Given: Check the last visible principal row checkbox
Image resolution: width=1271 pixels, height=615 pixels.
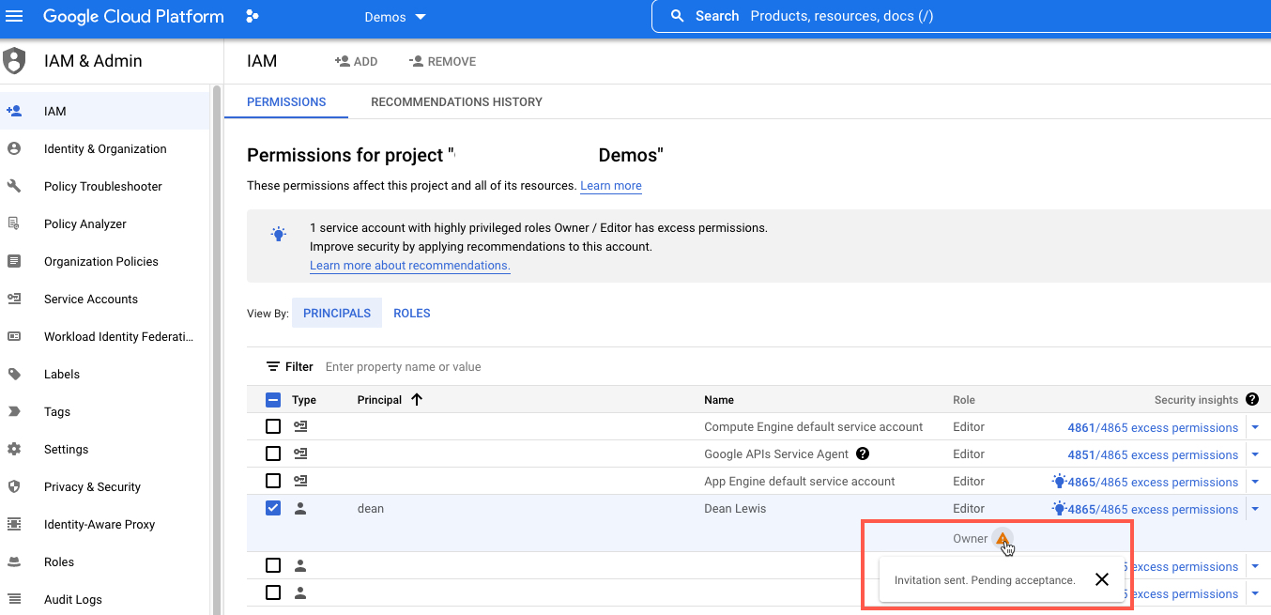Looking at the screenshot, I should [x=273, y=592].
